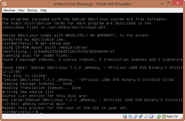The height and width of the screenshot is (121, 185).
Task: Click 'Source list entries for this disc are:' line
Action: (x=45, y=96)
